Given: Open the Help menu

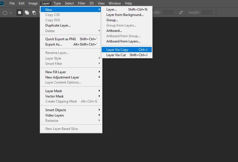Looking at the screenshot, I should pos(128,3).
